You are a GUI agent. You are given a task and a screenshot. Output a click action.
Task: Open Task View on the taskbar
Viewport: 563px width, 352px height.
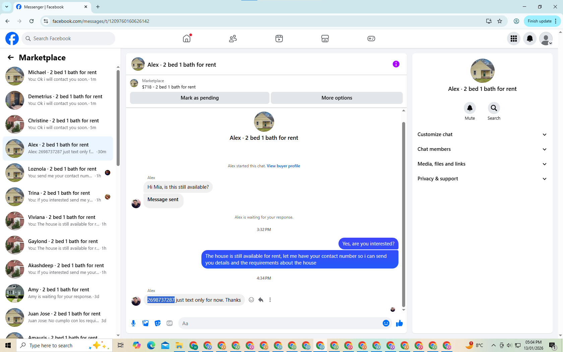121,345
